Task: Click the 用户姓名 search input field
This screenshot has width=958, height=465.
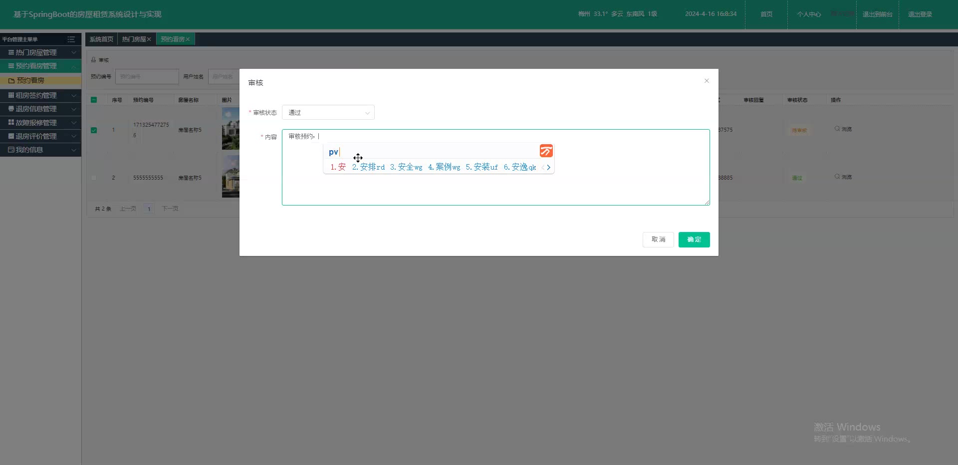Action: (224, 76)
